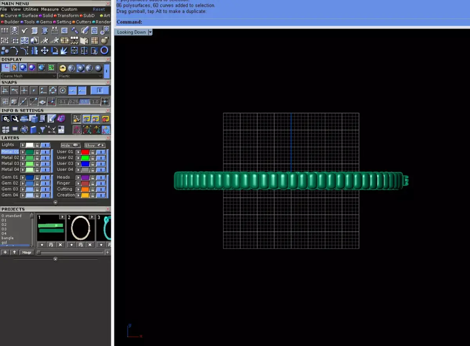470x346 pixels.
Task: Select the pencil edit icon in Main Menu
Action: click(85, 30)
